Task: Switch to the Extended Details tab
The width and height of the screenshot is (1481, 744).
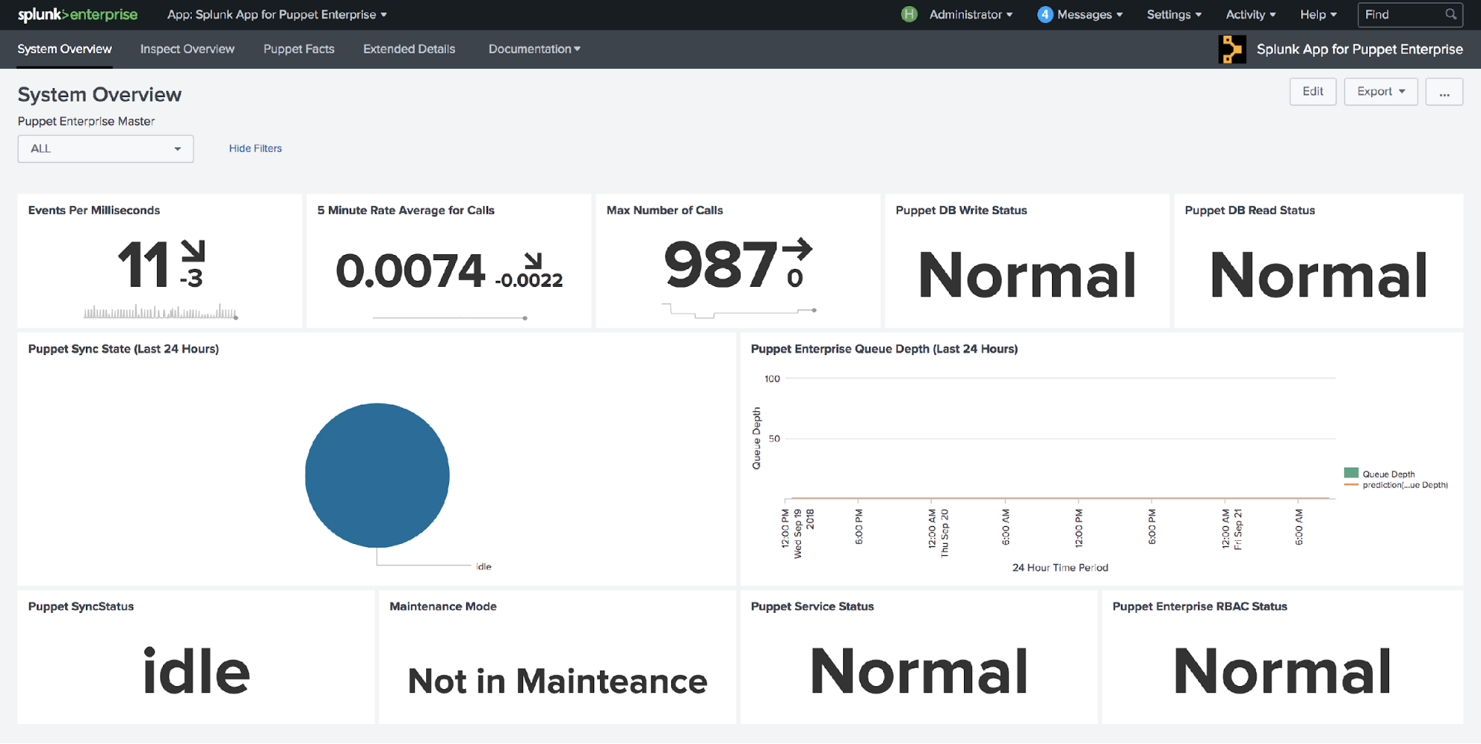Action: tap(409, 49)
